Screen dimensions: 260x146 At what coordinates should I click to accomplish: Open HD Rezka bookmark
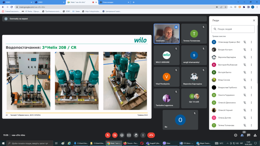pos(31,11)
